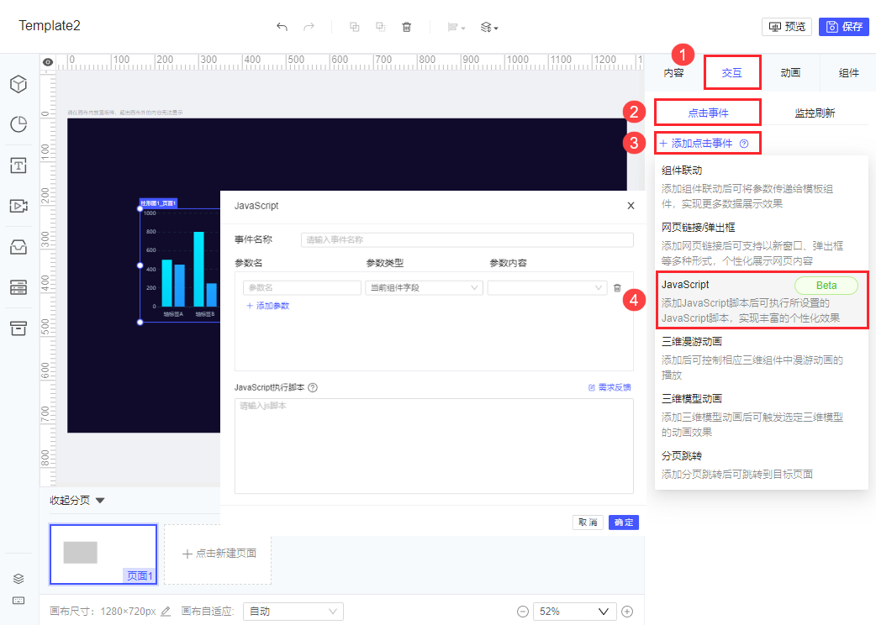The height and width of the screenshot is (625, 876).
Task: Click 需求反馈 feedback link
Action: click(610, 387)
